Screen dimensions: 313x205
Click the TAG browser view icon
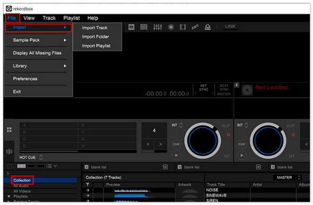(x=11, y=166)
